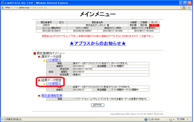Click the window resize grip at bottom-right corner
194x122 pixels.
pyautogui.click(x=192, y=120)
